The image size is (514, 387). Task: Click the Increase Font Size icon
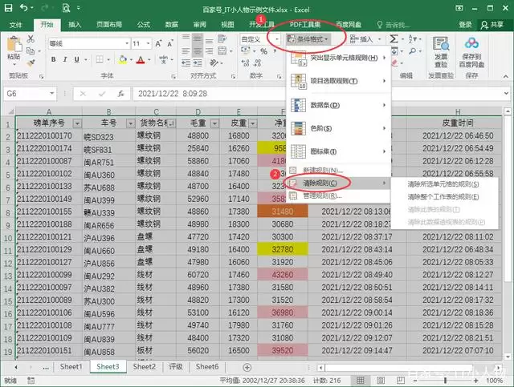[x=158, y=43]
